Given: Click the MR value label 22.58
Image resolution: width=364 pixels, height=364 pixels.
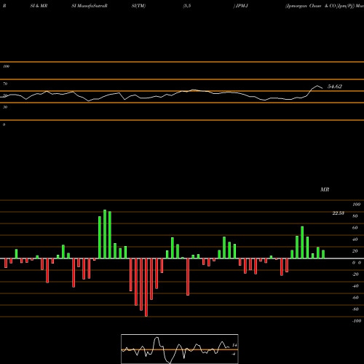Looking at the screenshot, I should pos(339,213).
